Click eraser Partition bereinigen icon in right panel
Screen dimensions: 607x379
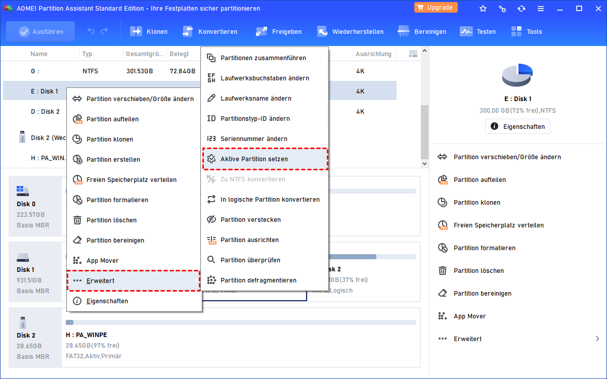[443, 294]
